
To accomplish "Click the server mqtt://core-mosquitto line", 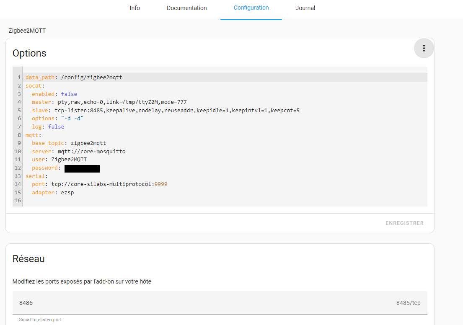I will click(78, 152).
